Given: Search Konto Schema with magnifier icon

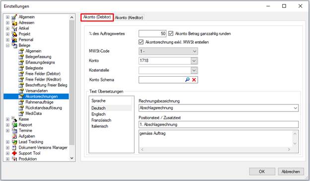Looking at the screenshot, I should tap(187, 80).
